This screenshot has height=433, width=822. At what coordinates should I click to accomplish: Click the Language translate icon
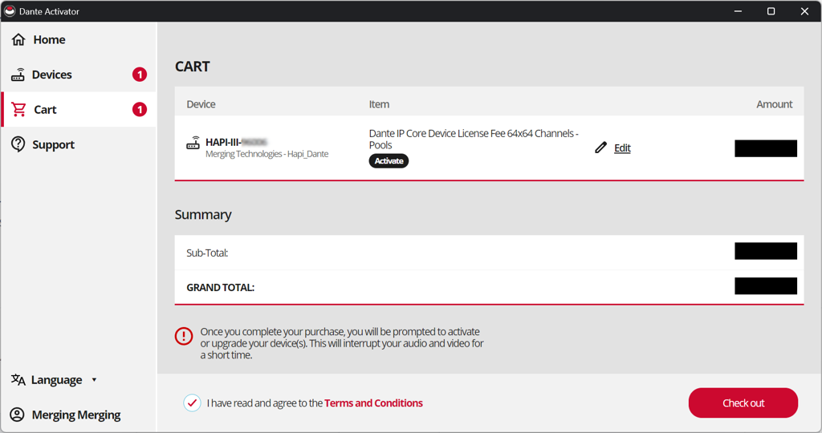(18, 379)
